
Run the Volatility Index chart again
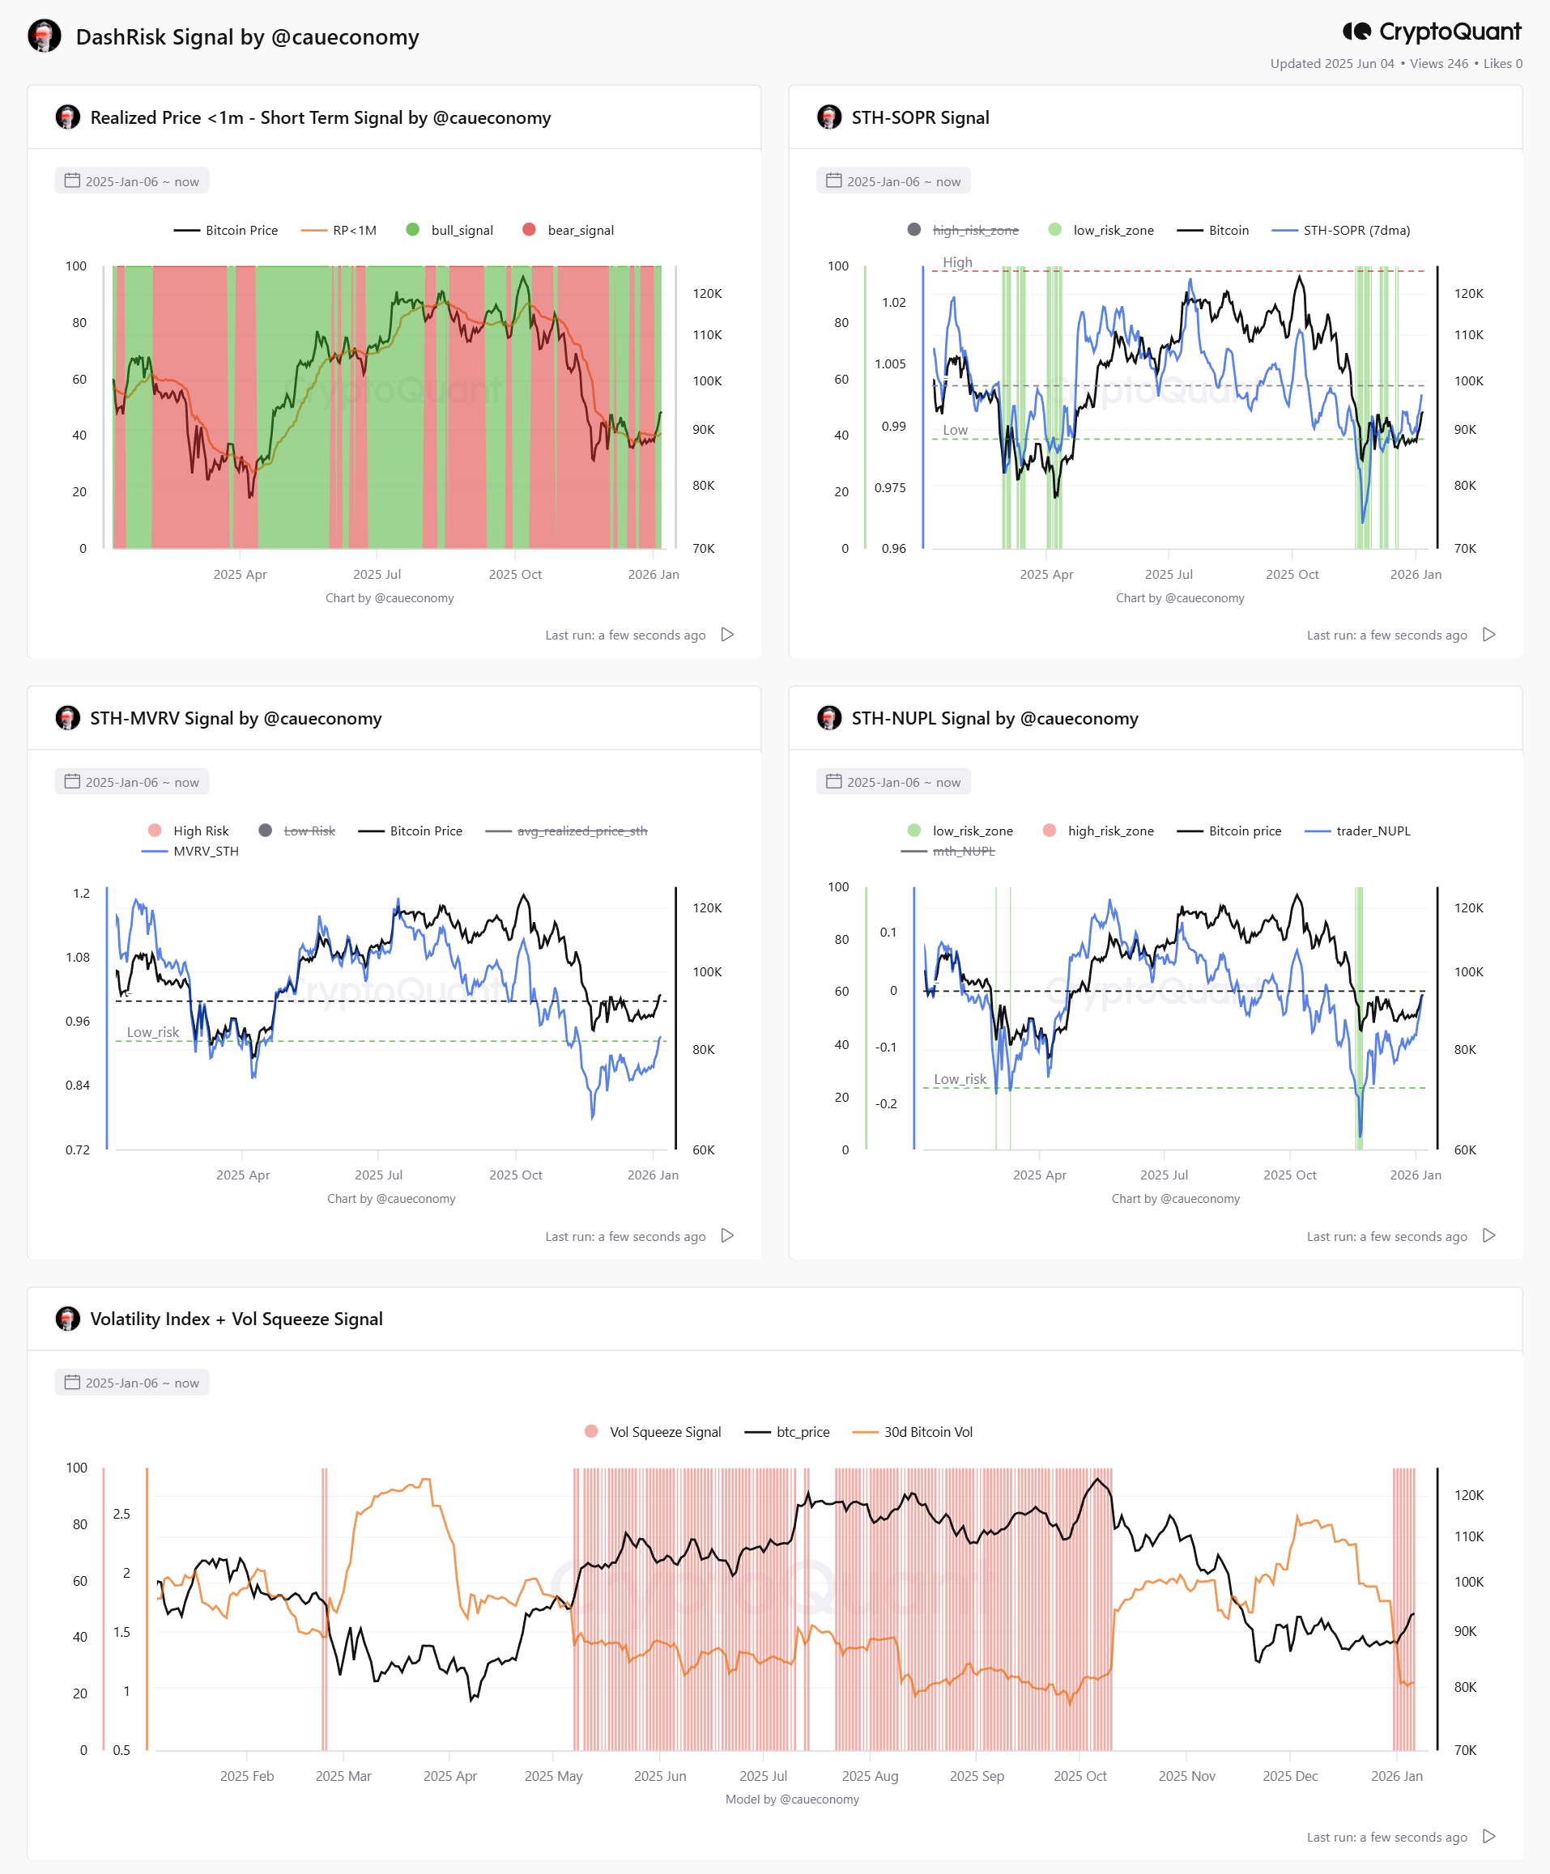pyautogui.click(x=1488, y=1836)
